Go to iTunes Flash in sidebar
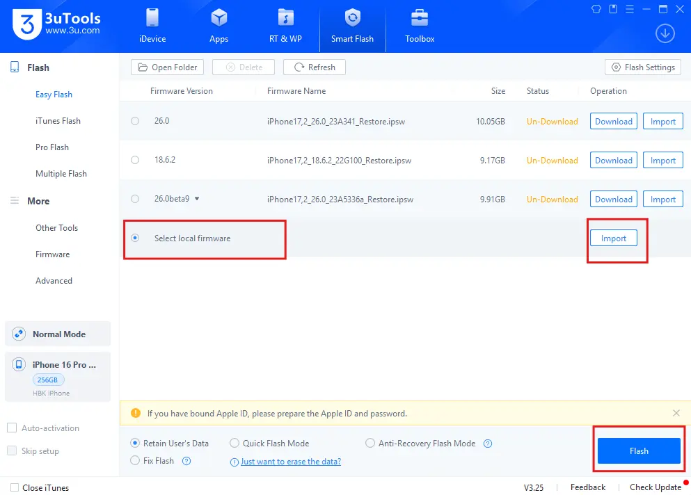Viewport: 691px width, 495px height. pos(58,121)
